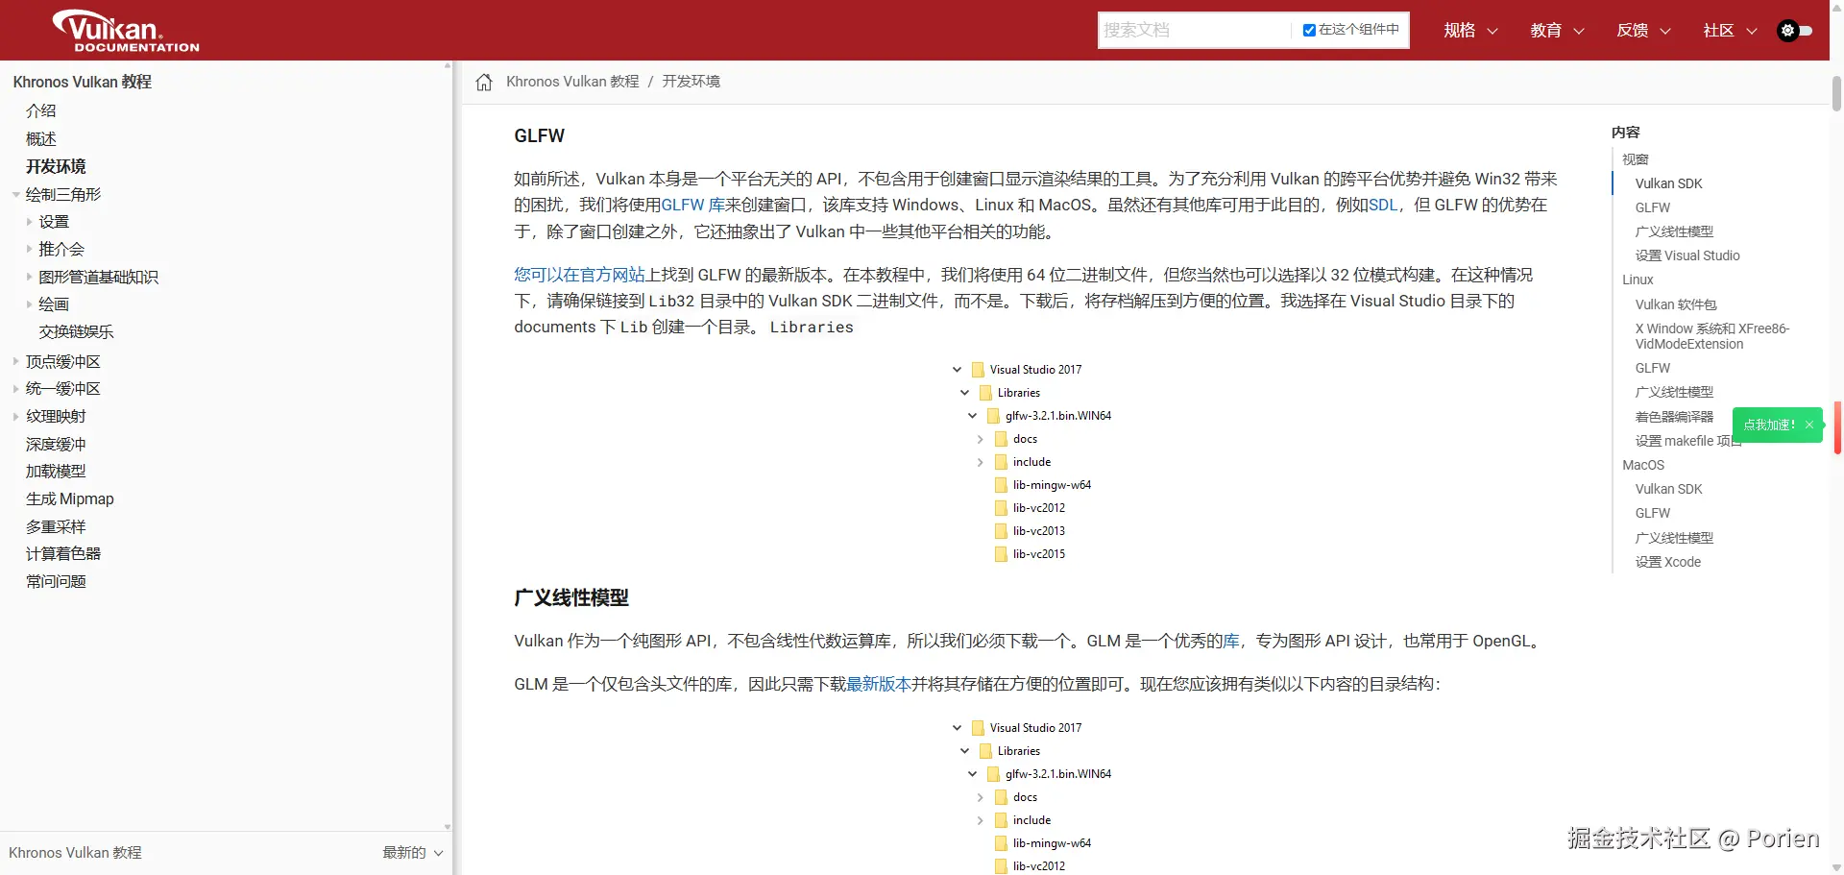
Task: Open the home icon in breadcrumb
Action: click(484, 82)
